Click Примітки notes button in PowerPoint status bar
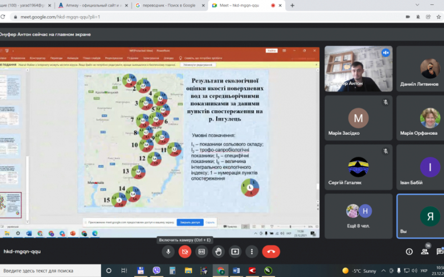The width and height of the screenshot is (444, 277). pyautogui.click(x=230, y=227)
